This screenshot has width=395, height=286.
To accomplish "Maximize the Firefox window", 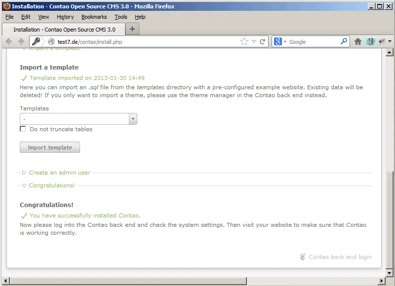I will [380, 6].
